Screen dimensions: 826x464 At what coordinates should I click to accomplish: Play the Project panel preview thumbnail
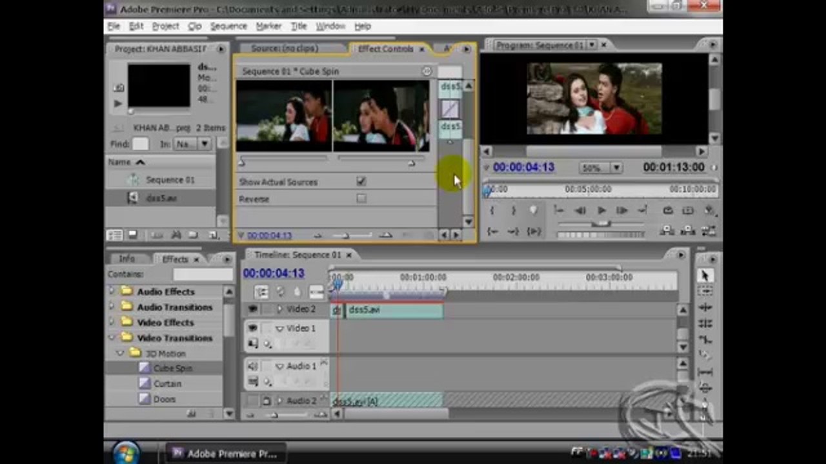coord(118,103)
